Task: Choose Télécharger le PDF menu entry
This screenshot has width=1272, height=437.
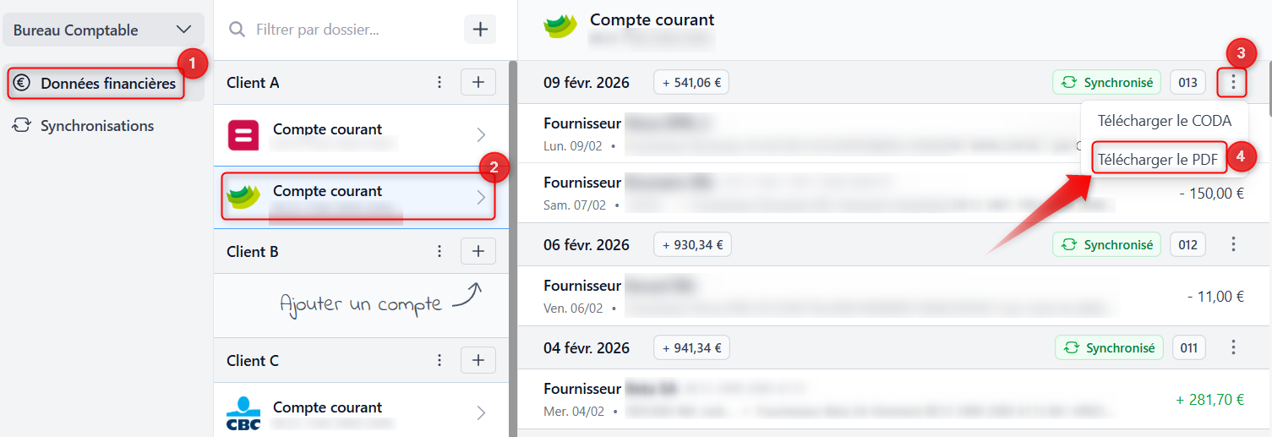Action: pos(1158,159)
